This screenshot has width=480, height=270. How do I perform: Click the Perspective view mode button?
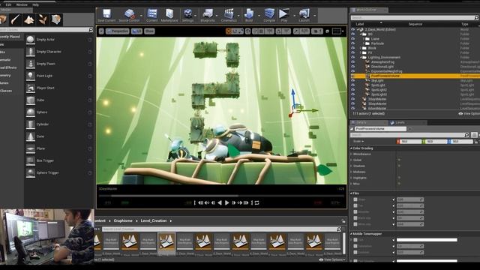tap(118, 31)
